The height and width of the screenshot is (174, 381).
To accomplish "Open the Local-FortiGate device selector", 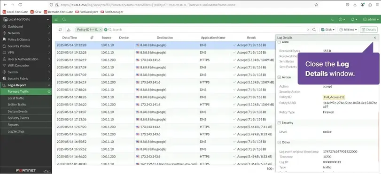I will coord(26,19).
